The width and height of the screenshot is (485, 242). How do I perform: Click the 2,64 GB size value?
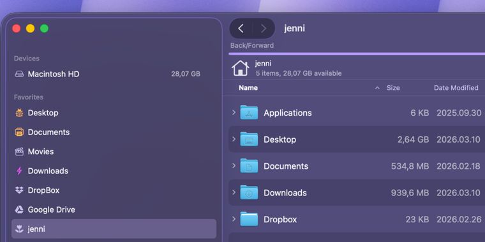coord(414,139)
